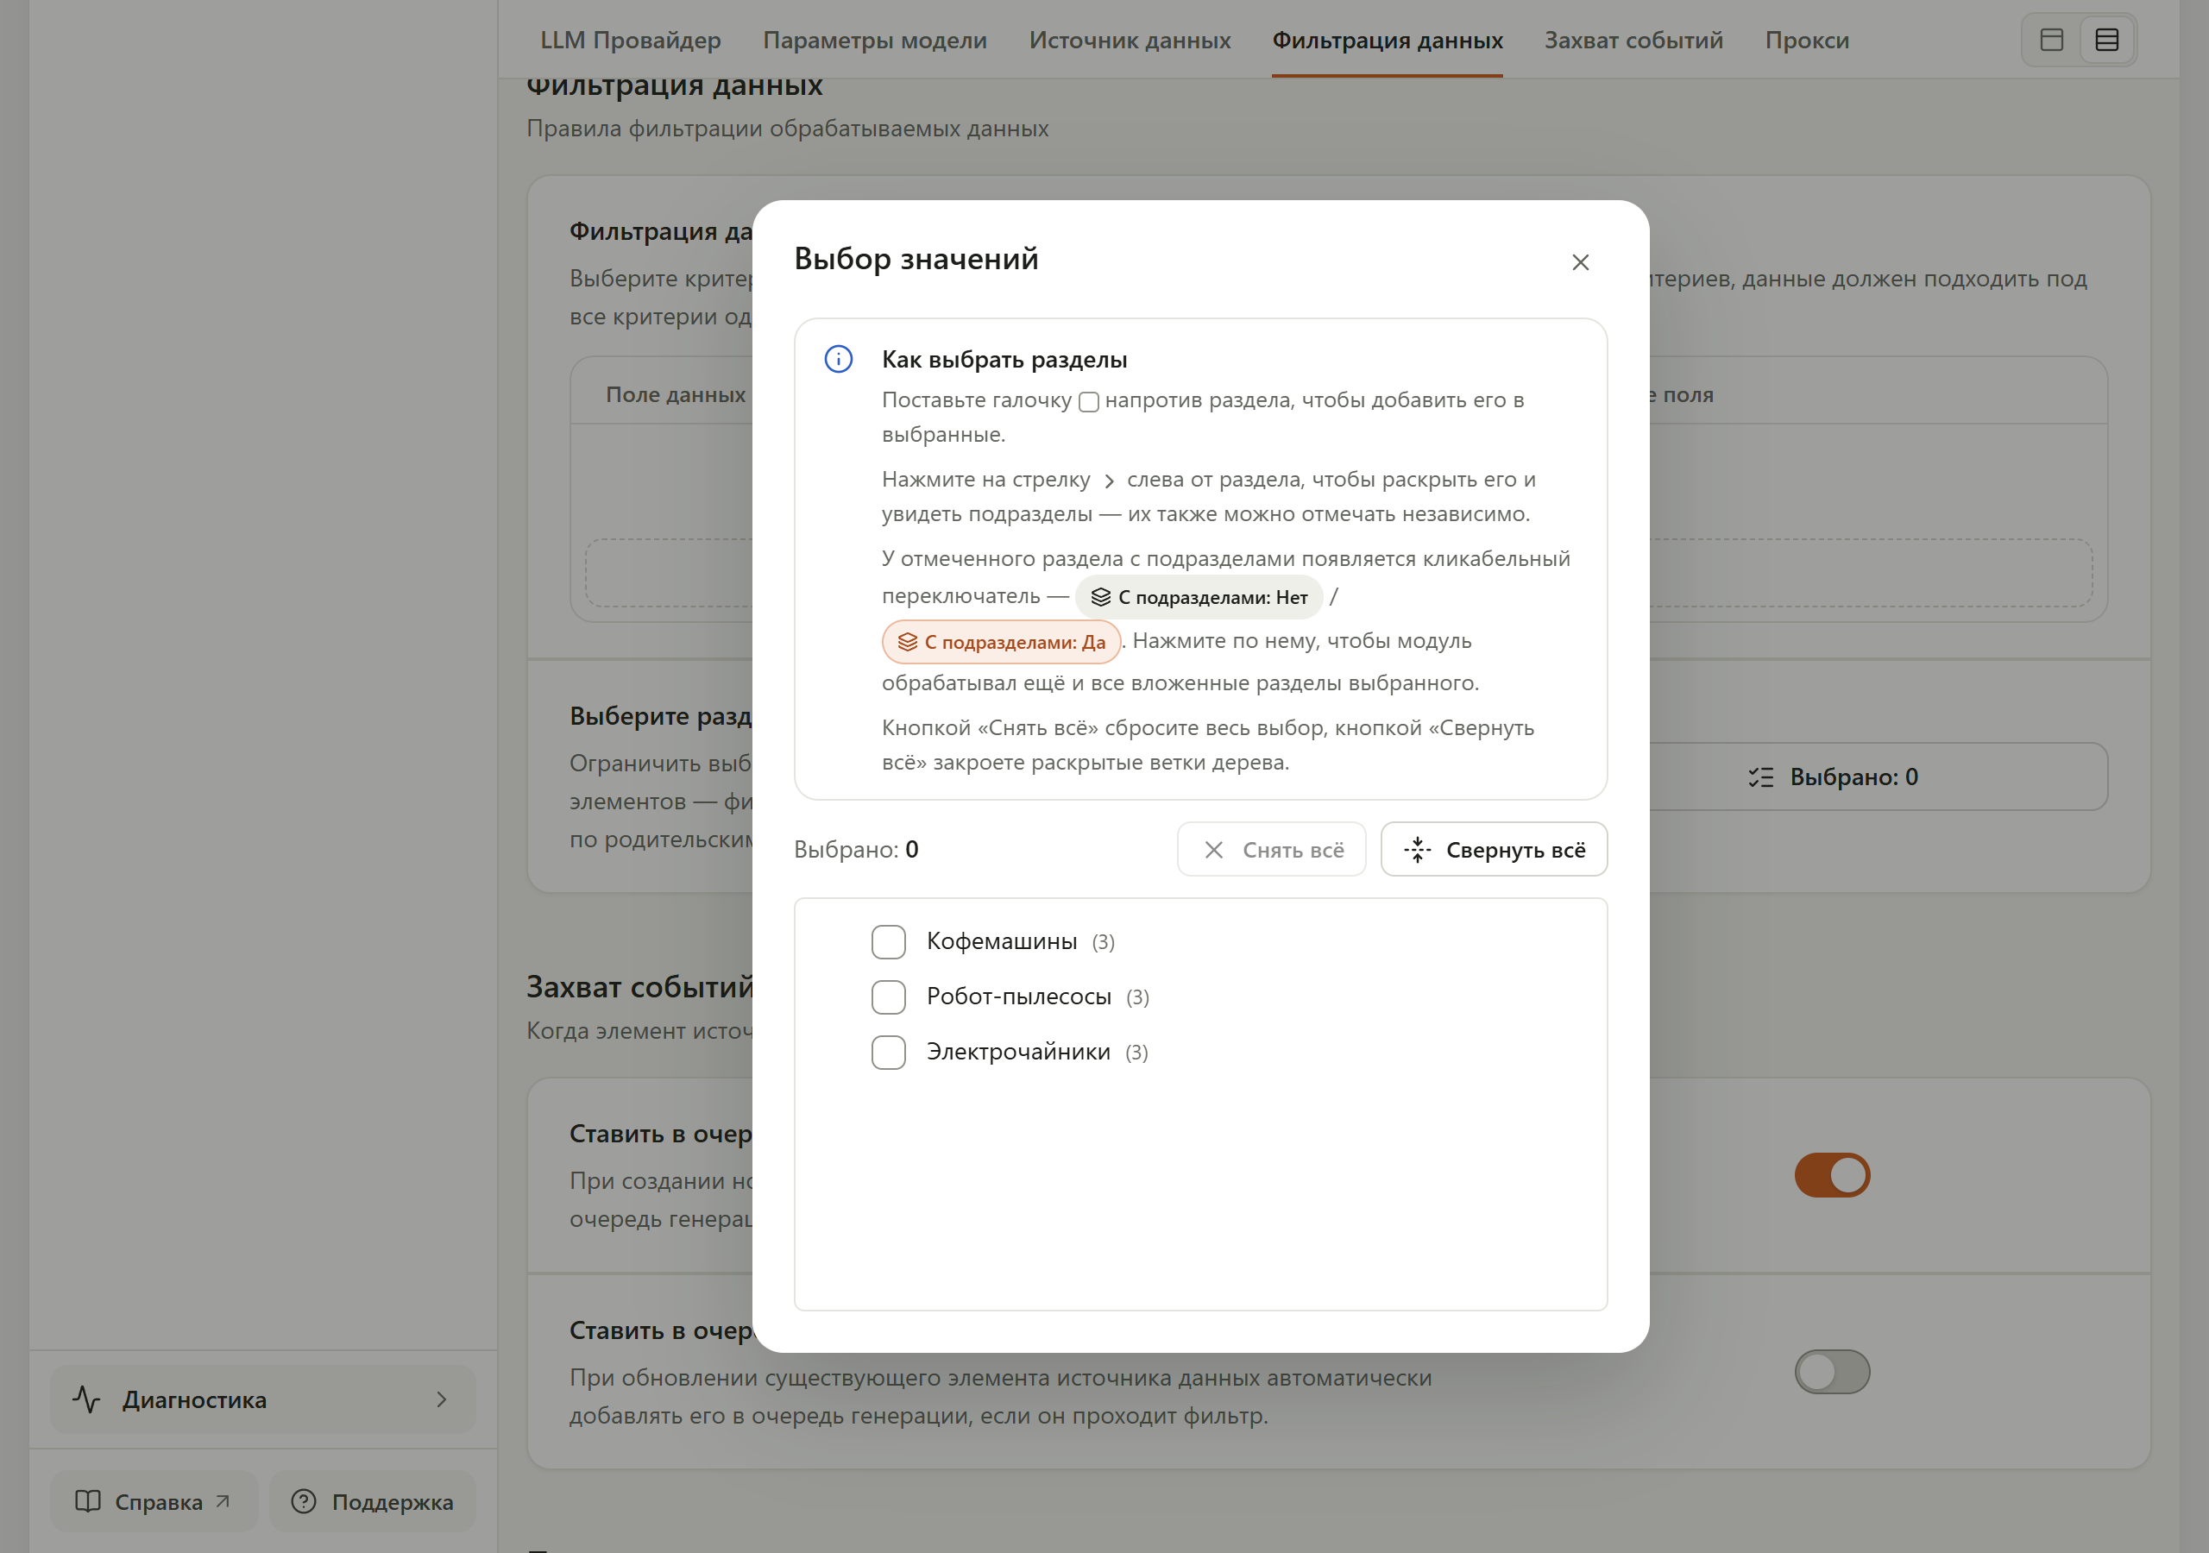The image size is (2209, 1553).
Task: Switch to the single-panel layout view icon
Action: click(2051, 41)
